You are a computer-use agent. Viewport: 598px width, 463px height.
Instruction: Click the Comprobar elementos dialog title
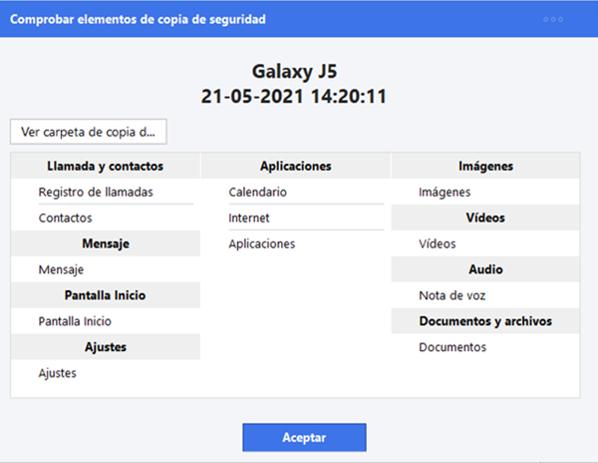tap(138, 20)
